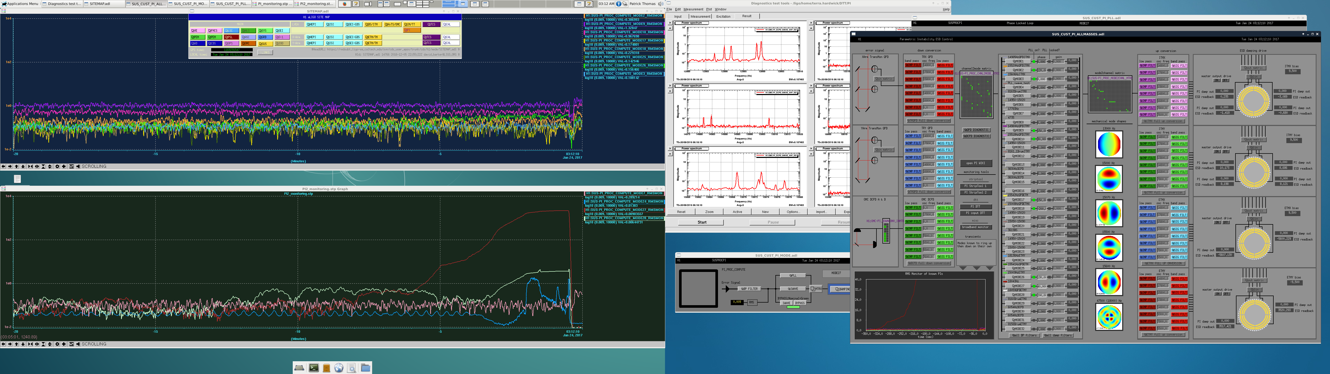Open the drive icon in bottom dock

point(300,368)
